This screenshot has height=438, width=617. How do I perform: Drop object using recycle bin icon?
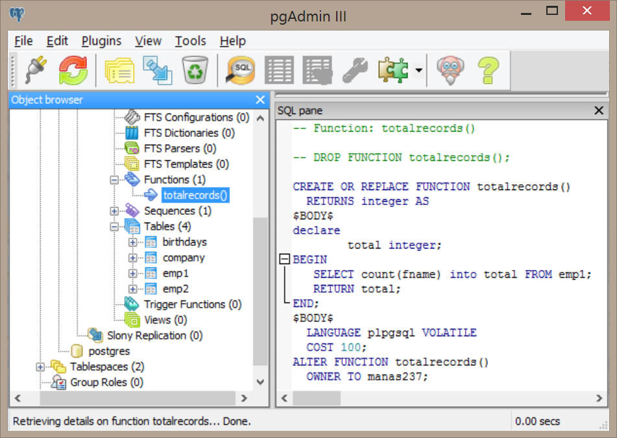(193, 69)
